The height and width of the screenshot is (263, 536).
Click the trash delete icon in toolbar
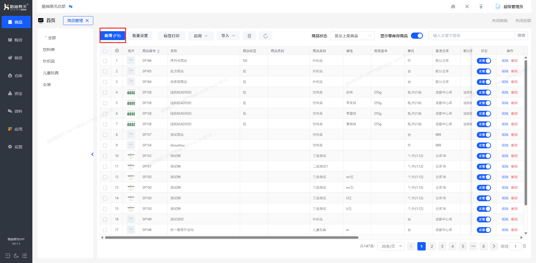tap(249, 36)
